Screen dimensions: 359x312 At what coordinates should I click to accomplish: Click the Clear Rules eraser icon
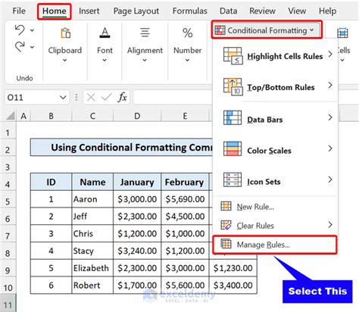point(226,225)
